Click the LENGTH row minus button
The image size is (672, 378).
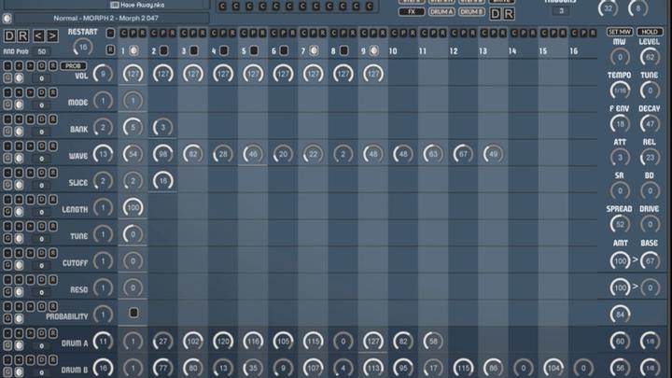click(7, 200)
